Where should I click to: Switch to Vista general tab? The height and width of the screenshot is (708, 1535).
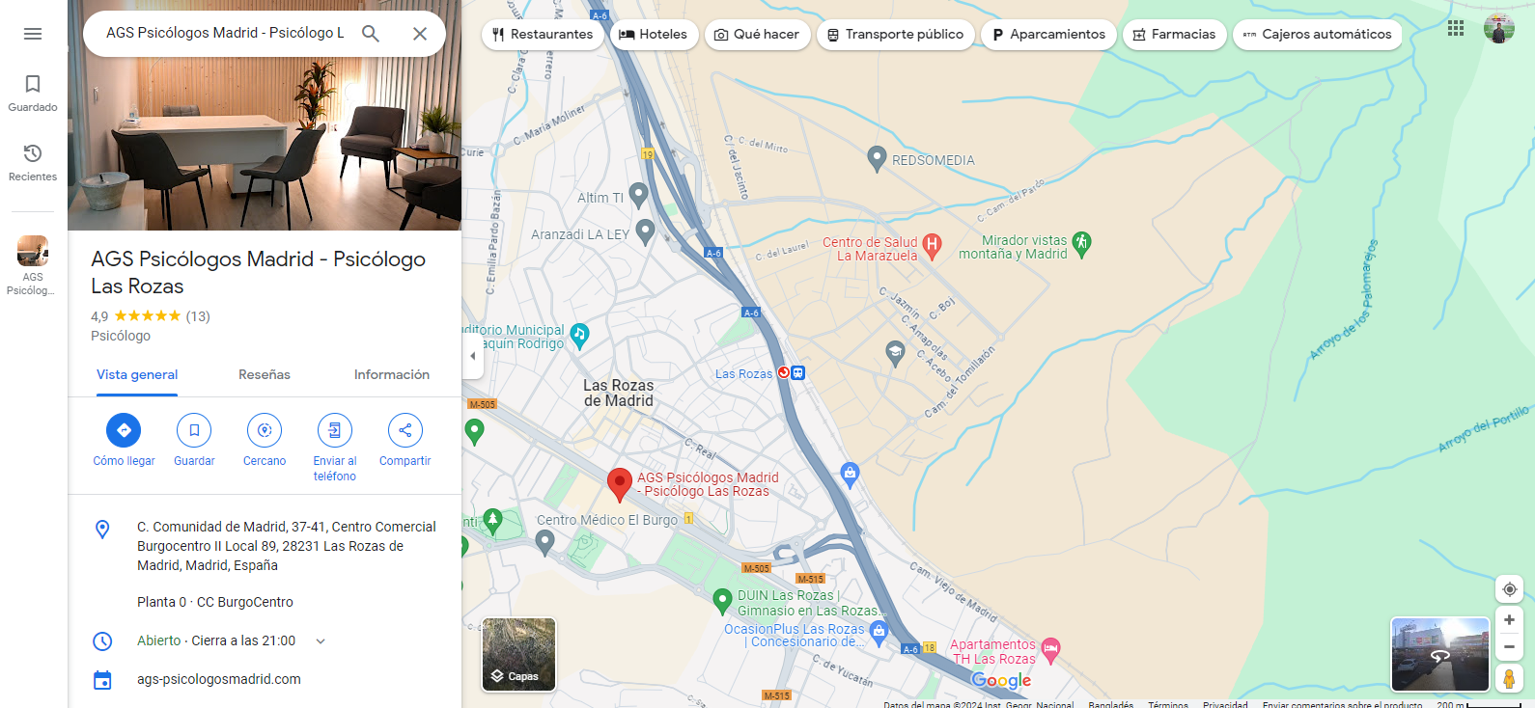(137, 375)
